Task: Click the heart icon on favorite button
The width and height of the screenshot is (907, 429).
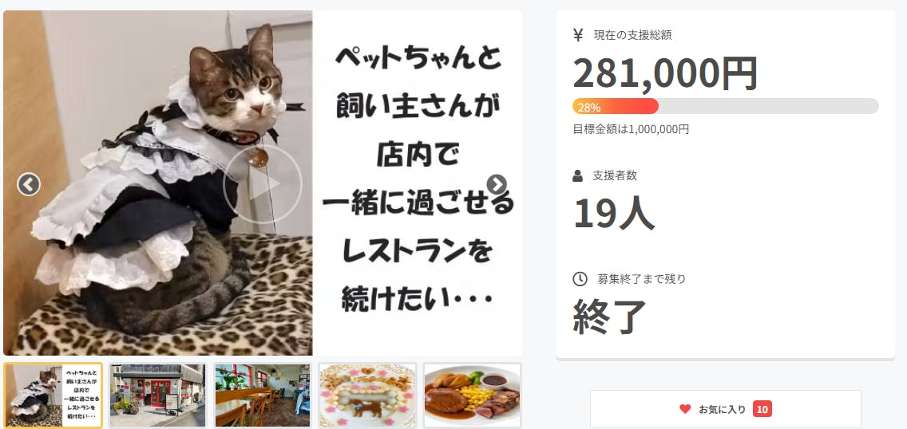Action: point(685,409)
